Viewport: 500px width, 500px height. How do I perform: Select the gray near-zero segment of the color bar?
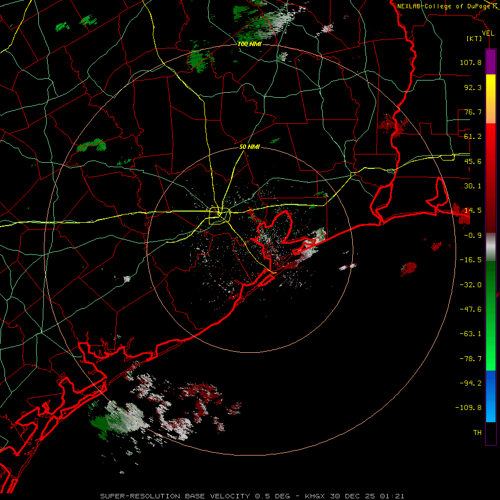click(x=491, y=247)
